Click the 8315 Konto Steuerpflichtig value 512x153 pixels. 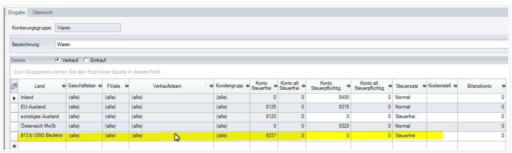[328, 108]
